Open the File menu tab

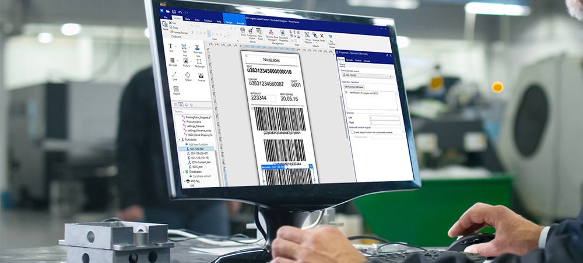166,17
